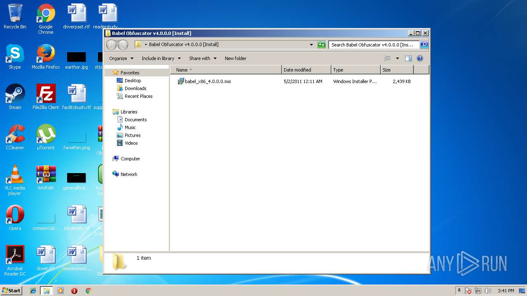527x296 pixels.
Task: Open the Organize dropdown menu
Action: pos(121,58)
